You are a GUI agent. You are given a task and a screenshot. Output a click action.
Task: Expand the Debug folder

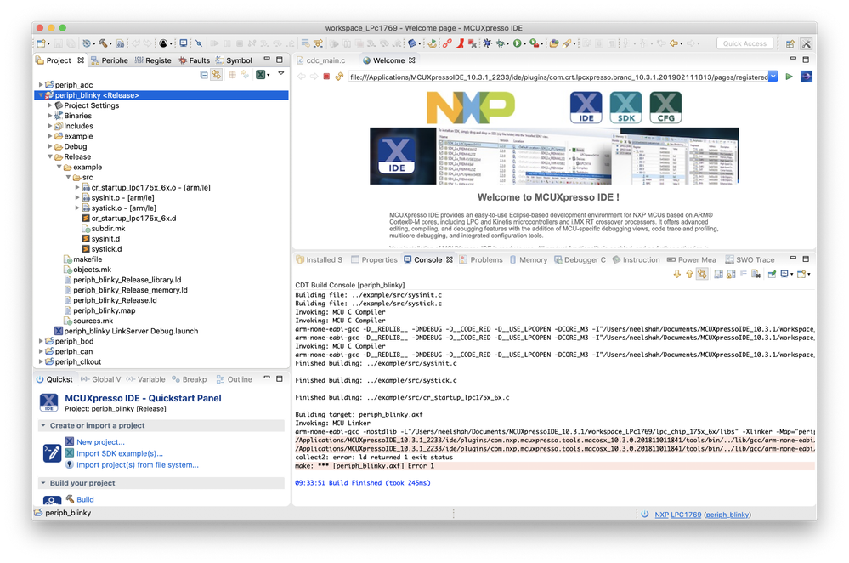click(50, 147)
